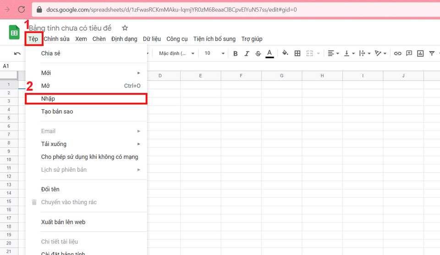
Task: Select Nhập from the file menu
Action: [x=48, y=98]
